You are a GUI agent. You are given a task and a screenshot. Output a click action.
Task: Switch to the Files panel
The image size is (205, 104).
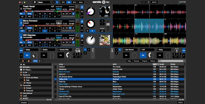(129, 61)
